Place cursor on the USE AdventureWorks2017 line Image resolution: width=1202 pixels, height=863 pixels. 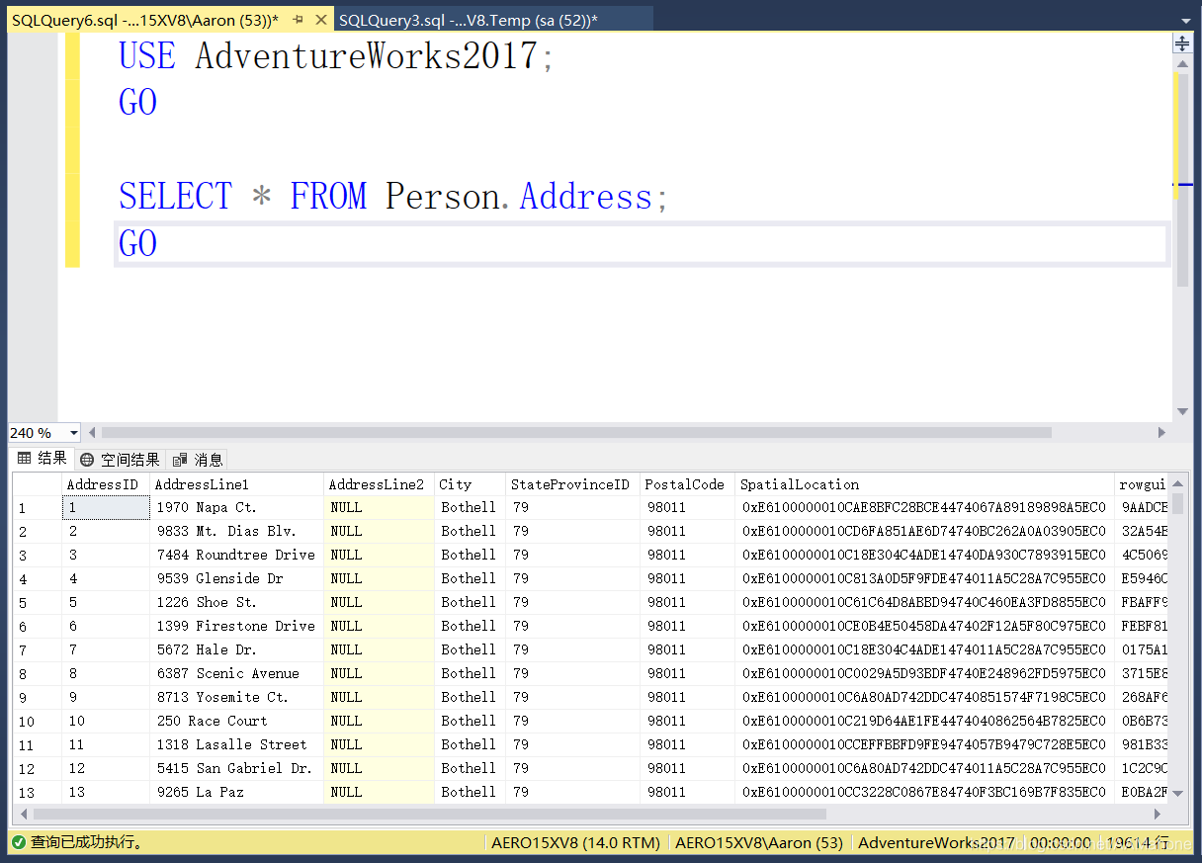click(336, 55)
